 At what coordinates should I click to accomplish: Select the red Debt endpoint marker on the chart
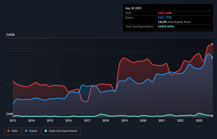coord(213,44)
